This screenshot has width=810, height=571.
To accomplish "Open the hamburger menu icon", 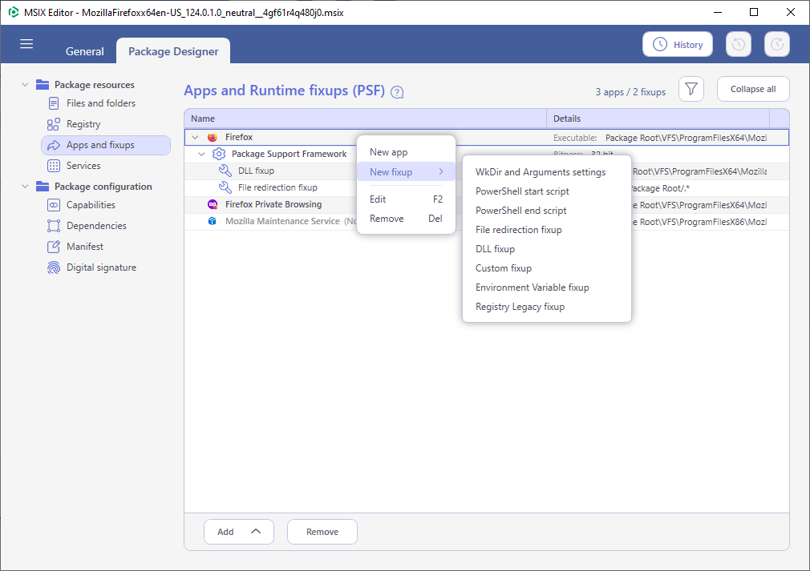I will click(x=26, y=44).
